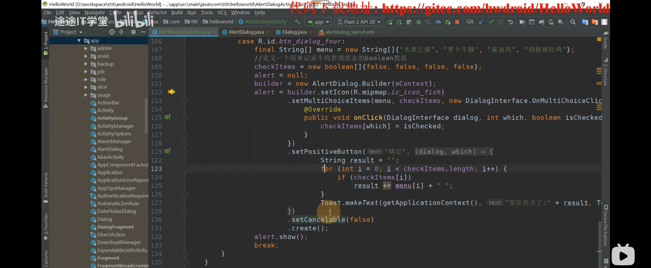This screenshot has width=651, height=268.
Task: Click Sync Project with Gradle Files icon
Action: [x=541, y=22]
